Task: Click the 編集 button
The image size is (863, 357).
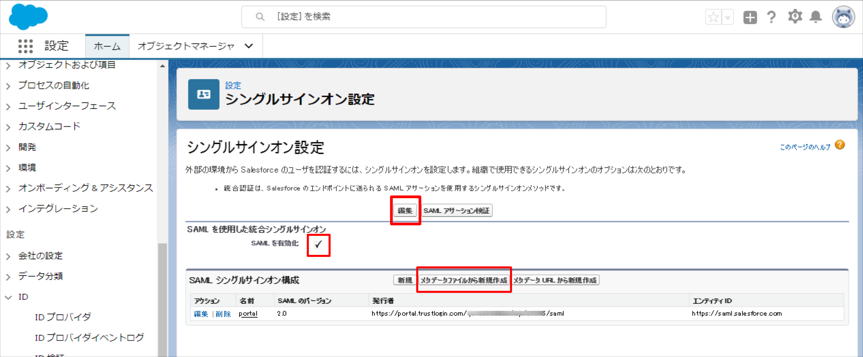Action: 405,210
